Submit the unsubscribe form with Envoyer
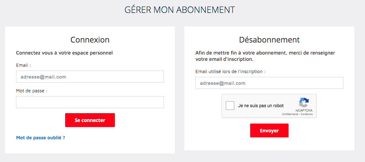The height and width of the screenshot is (162, 365). point(269,130)
